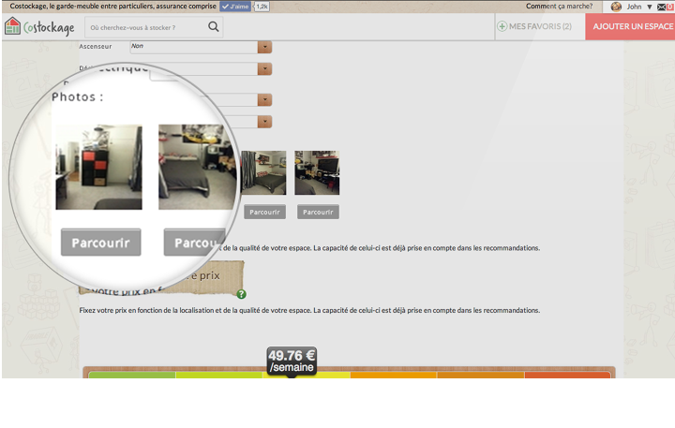
Task: Expand the third orange dropdown arrow
Action: (x=264, y=100)
